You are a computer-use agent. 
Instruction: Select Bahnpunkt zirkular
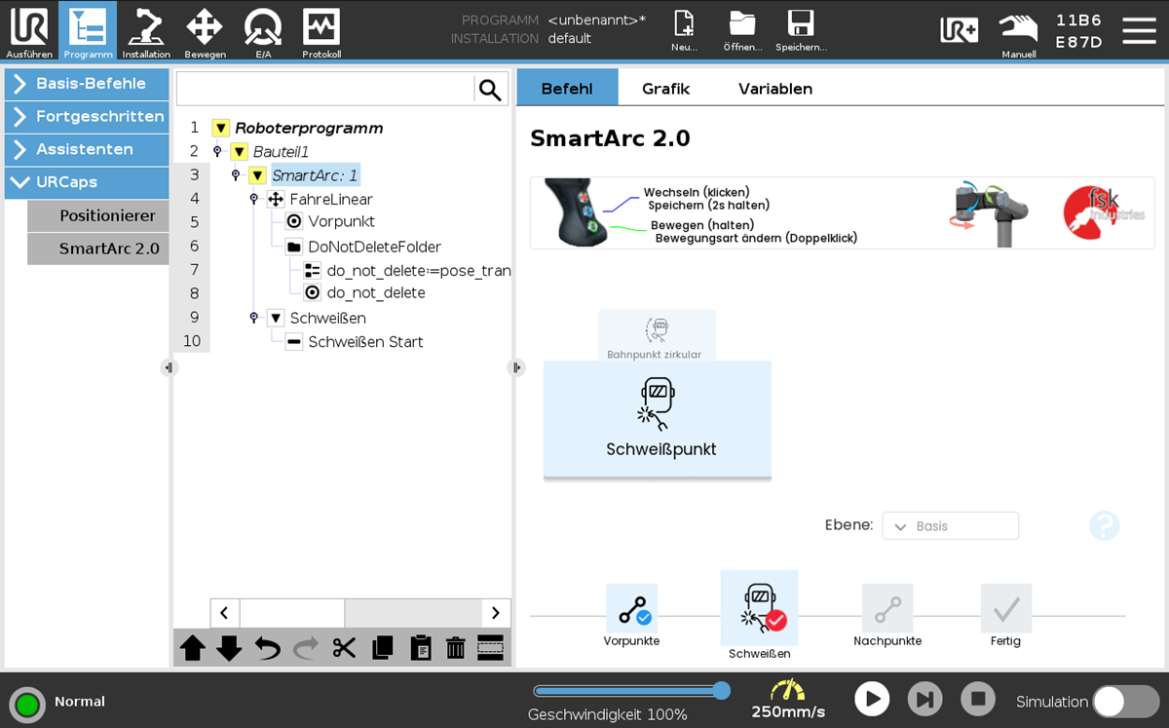pyautogui.click(x=657, y=335)
